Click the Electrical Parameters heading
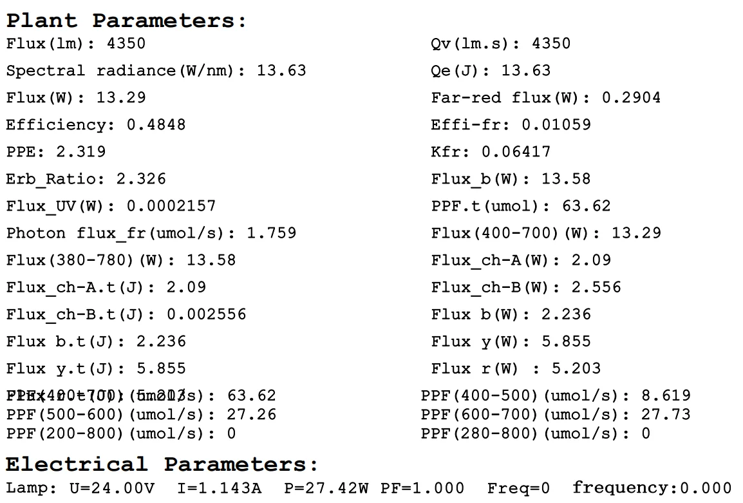 pyautogui.click(x=162, y=464)
